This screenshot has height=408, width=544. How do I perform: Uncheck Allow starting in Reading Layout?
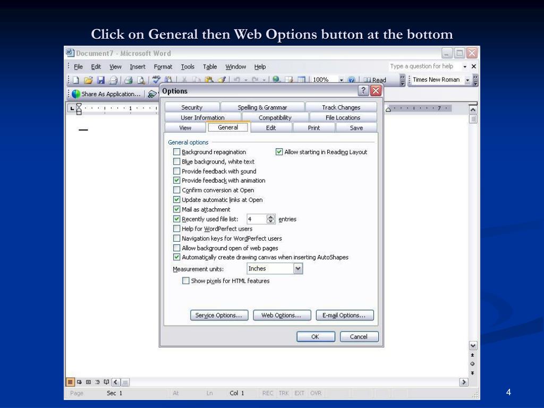pos(279,152)
